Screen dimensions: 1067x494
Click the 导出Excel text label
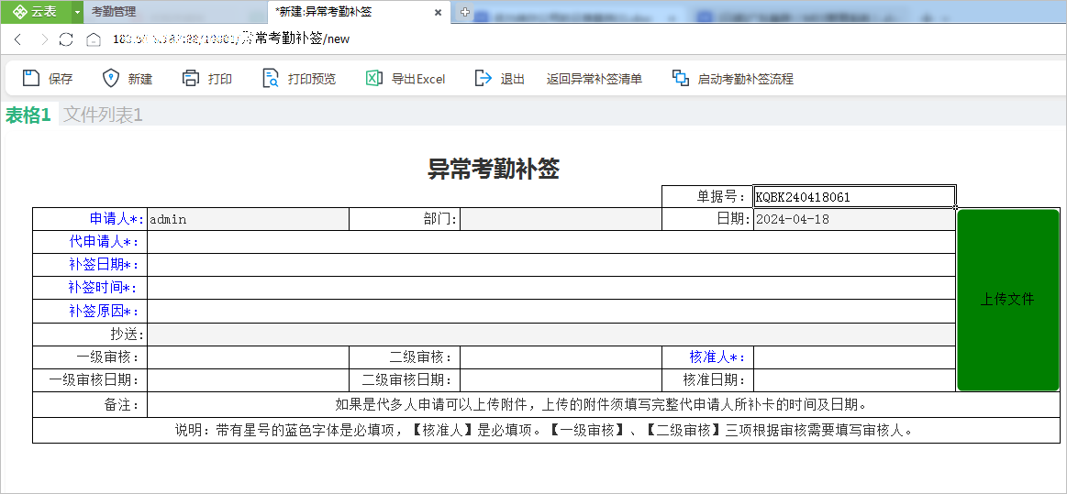click(418, 79)
